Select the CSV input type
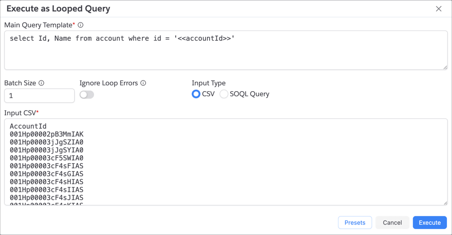The image size is (452, 235). pyautogui.click(x=196, y=94)
